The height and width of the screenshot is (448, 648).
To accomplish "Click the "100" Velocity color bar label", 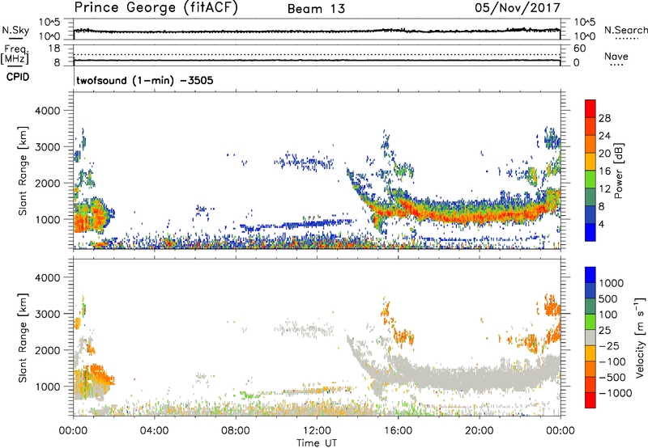I will coord(608,315).
